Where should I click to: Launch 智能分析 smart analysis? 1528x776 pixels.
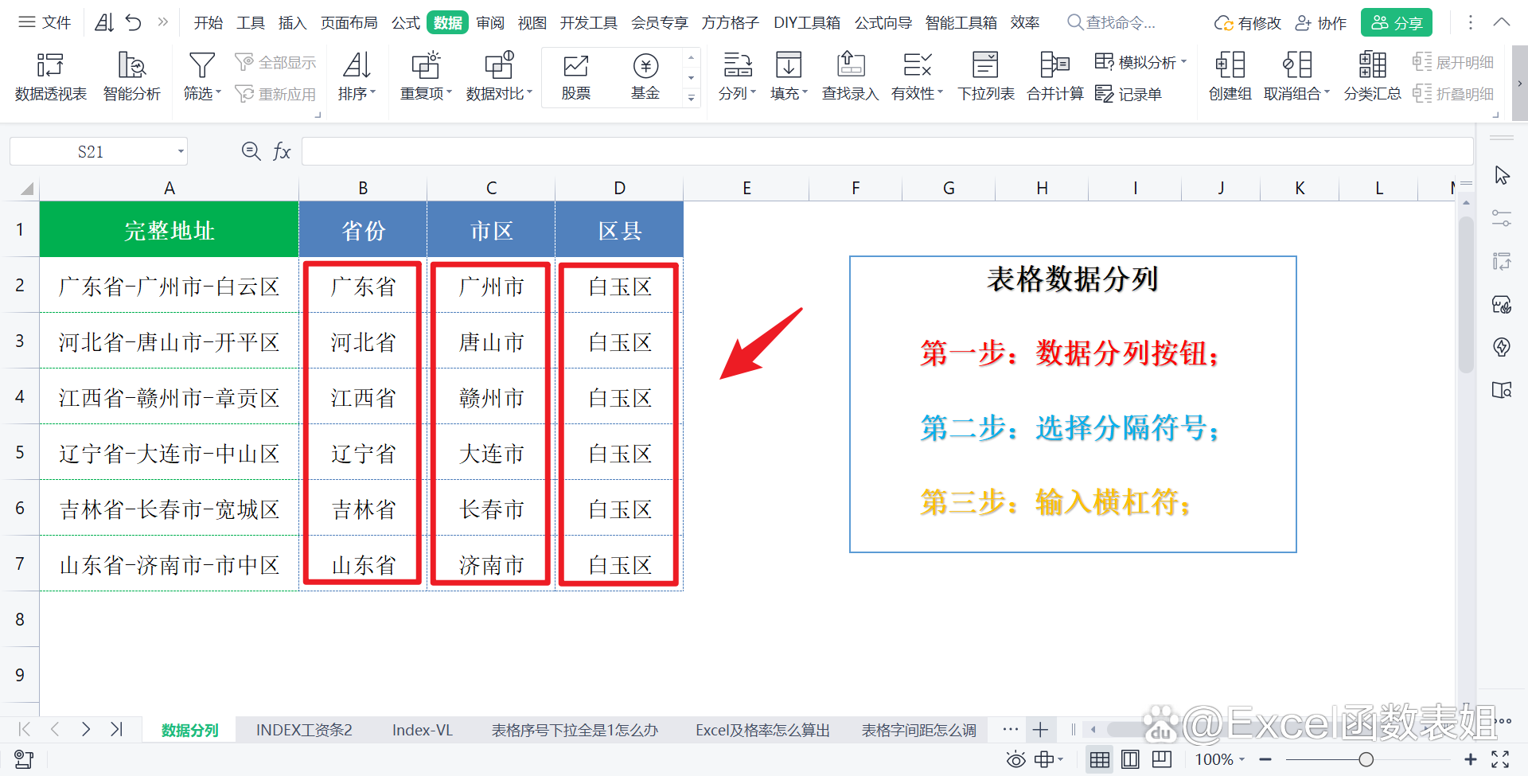pyautogui.click(x=132, y=76)
